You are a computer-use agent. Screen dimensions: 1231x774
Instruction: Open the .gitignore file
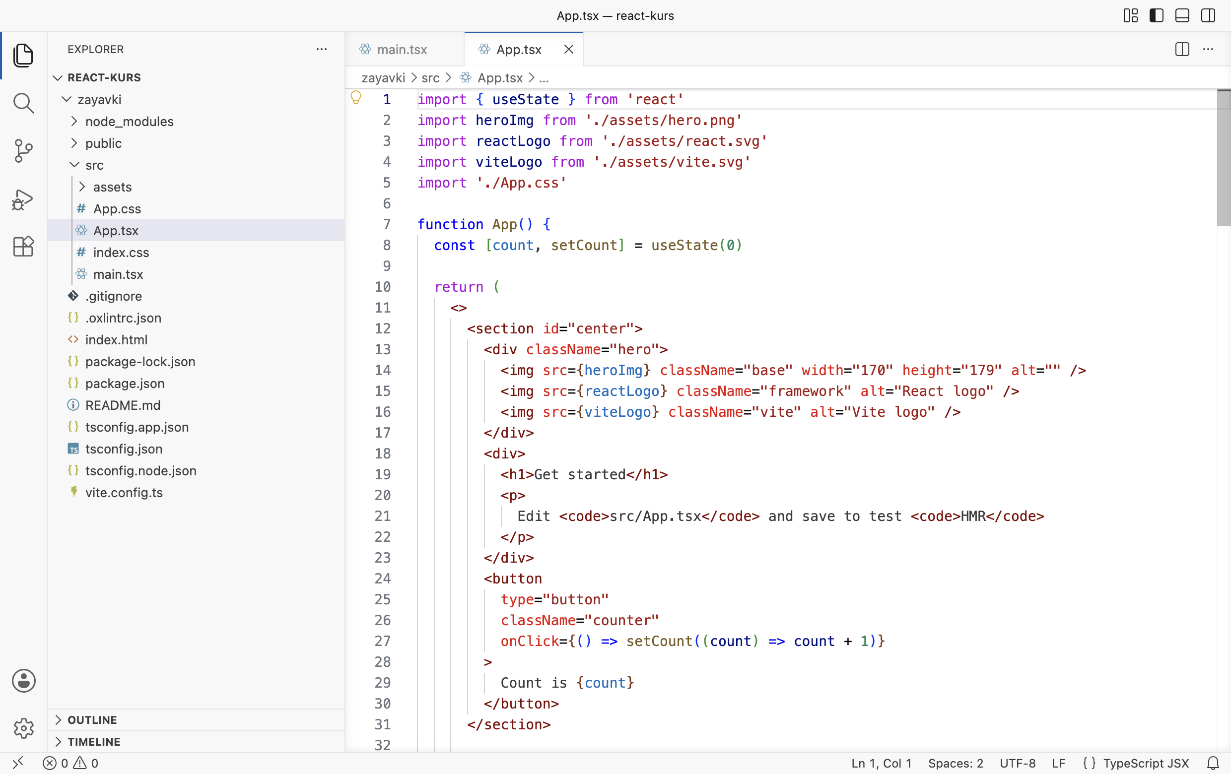pyautogui.click(x=196, y=296)
